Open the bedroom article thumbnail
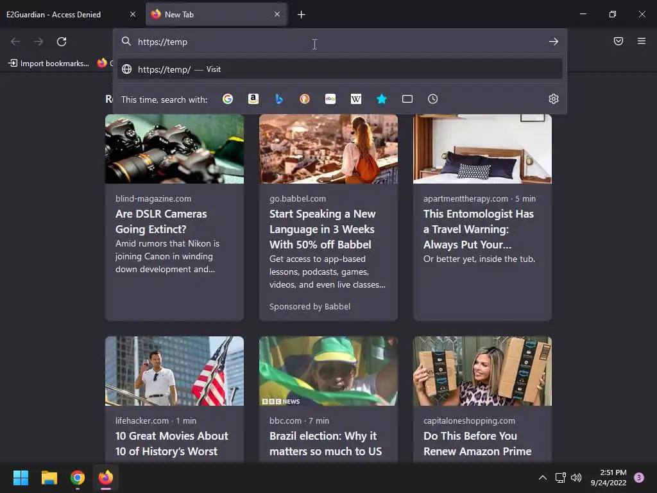657x493 pixels. [482, 149]
